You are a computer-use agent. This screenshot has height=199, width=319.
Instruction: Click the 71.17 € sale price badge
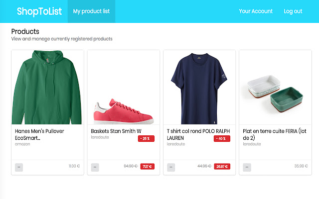pos(148,167)
